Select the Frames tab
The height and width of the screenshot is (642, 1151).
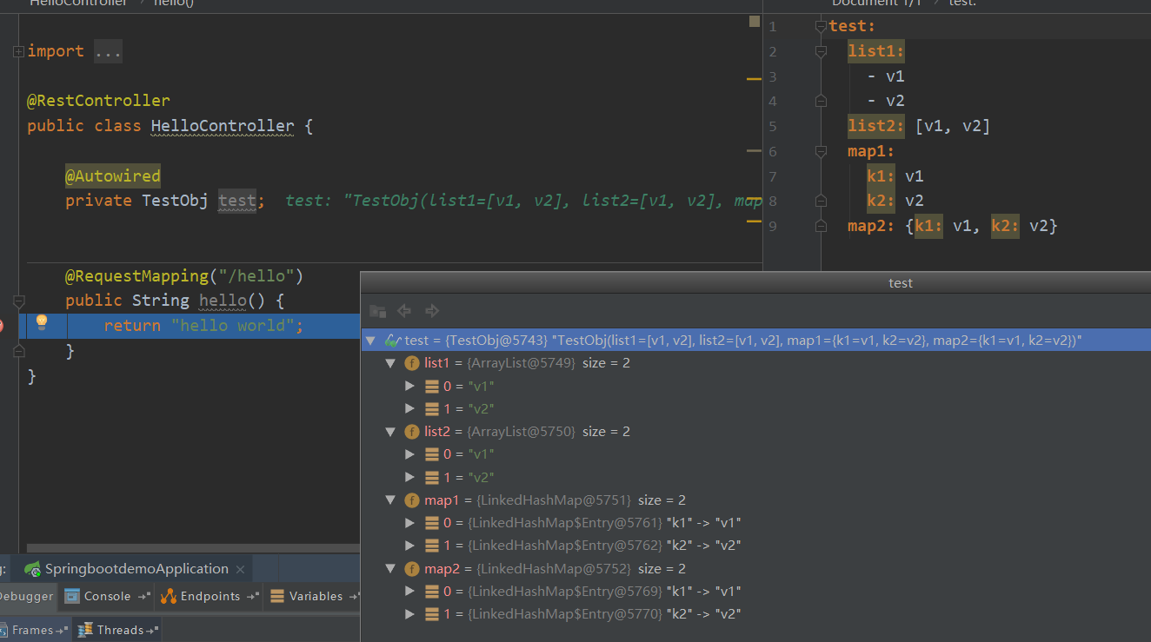35,630
